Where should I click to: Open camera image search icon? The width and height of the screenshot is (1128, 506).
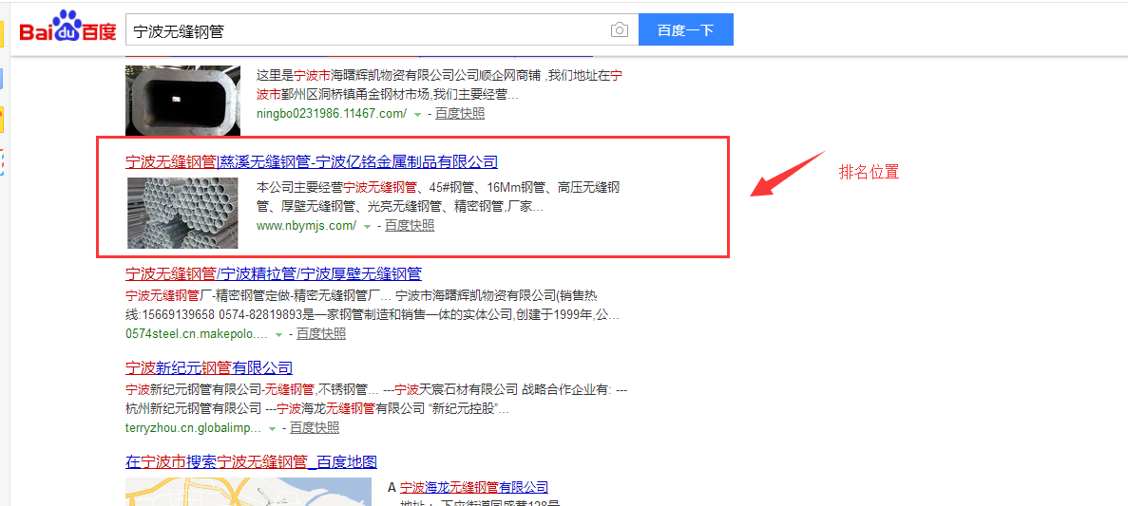point(620,30)
